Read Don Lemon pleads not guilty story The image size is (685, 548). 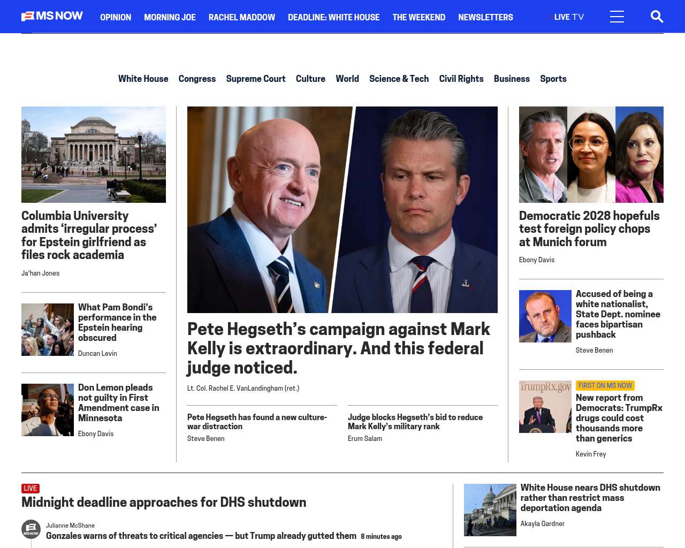pyautogui.click(x=119, y=402)
